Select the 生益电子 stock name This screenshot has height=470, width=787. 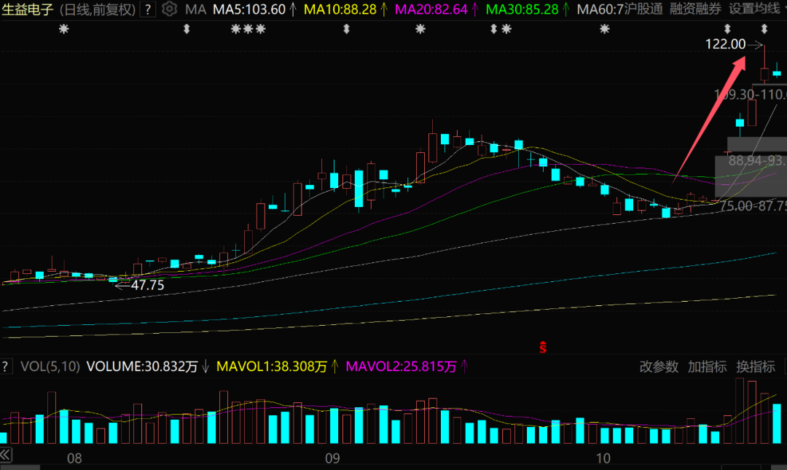(28, 9)
